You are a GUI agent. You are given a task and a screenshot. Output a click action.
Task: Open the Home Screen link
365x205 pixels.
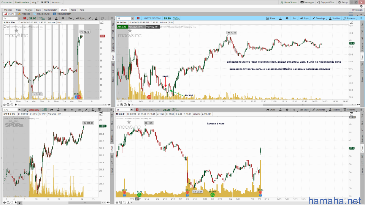(x=289, y=2)
